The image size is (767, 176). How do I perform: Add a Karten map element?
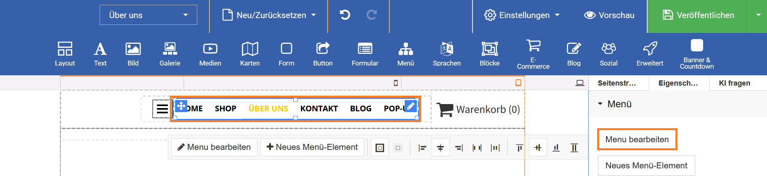[x=250, y=54]
